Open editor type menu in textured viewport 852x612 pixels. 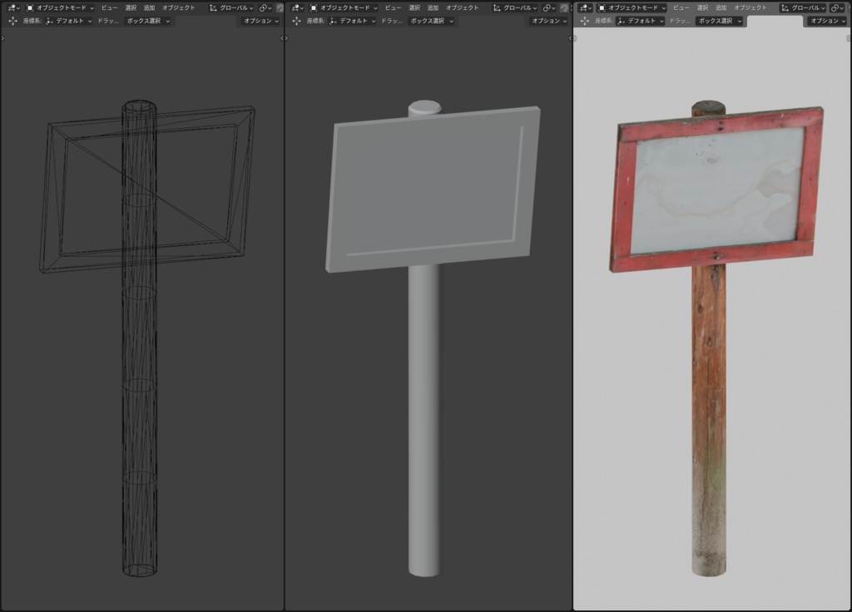point(585,7)
